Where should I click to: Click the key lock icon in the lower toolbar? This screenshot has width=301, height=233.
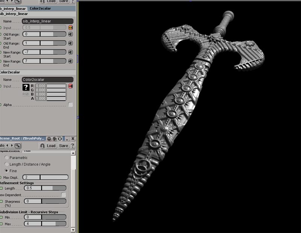tap(18, 146)
